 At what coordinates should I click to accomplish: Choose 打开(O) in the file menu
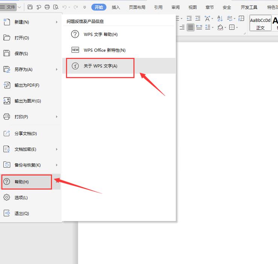point(30,38)
